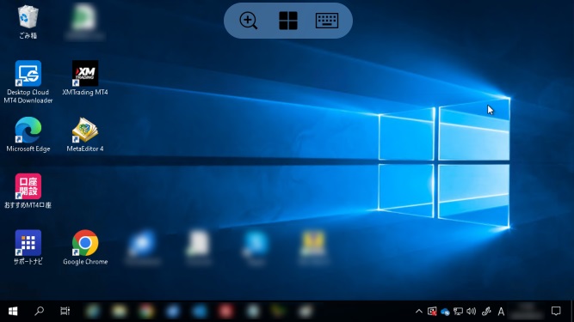Click the security alert tray icon
The width and height of the screenshot is (574, 322).
coord(432,312)
